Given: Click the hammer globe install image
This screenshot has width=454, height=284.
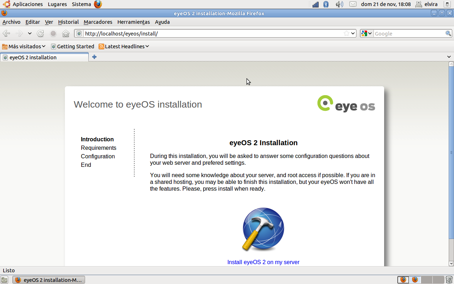Looking at the screenshot, I should click(263, 230).
